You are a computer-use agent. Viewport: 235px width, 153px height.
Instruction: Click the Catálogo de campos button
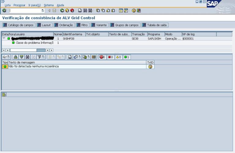click(x=19, y=25)
